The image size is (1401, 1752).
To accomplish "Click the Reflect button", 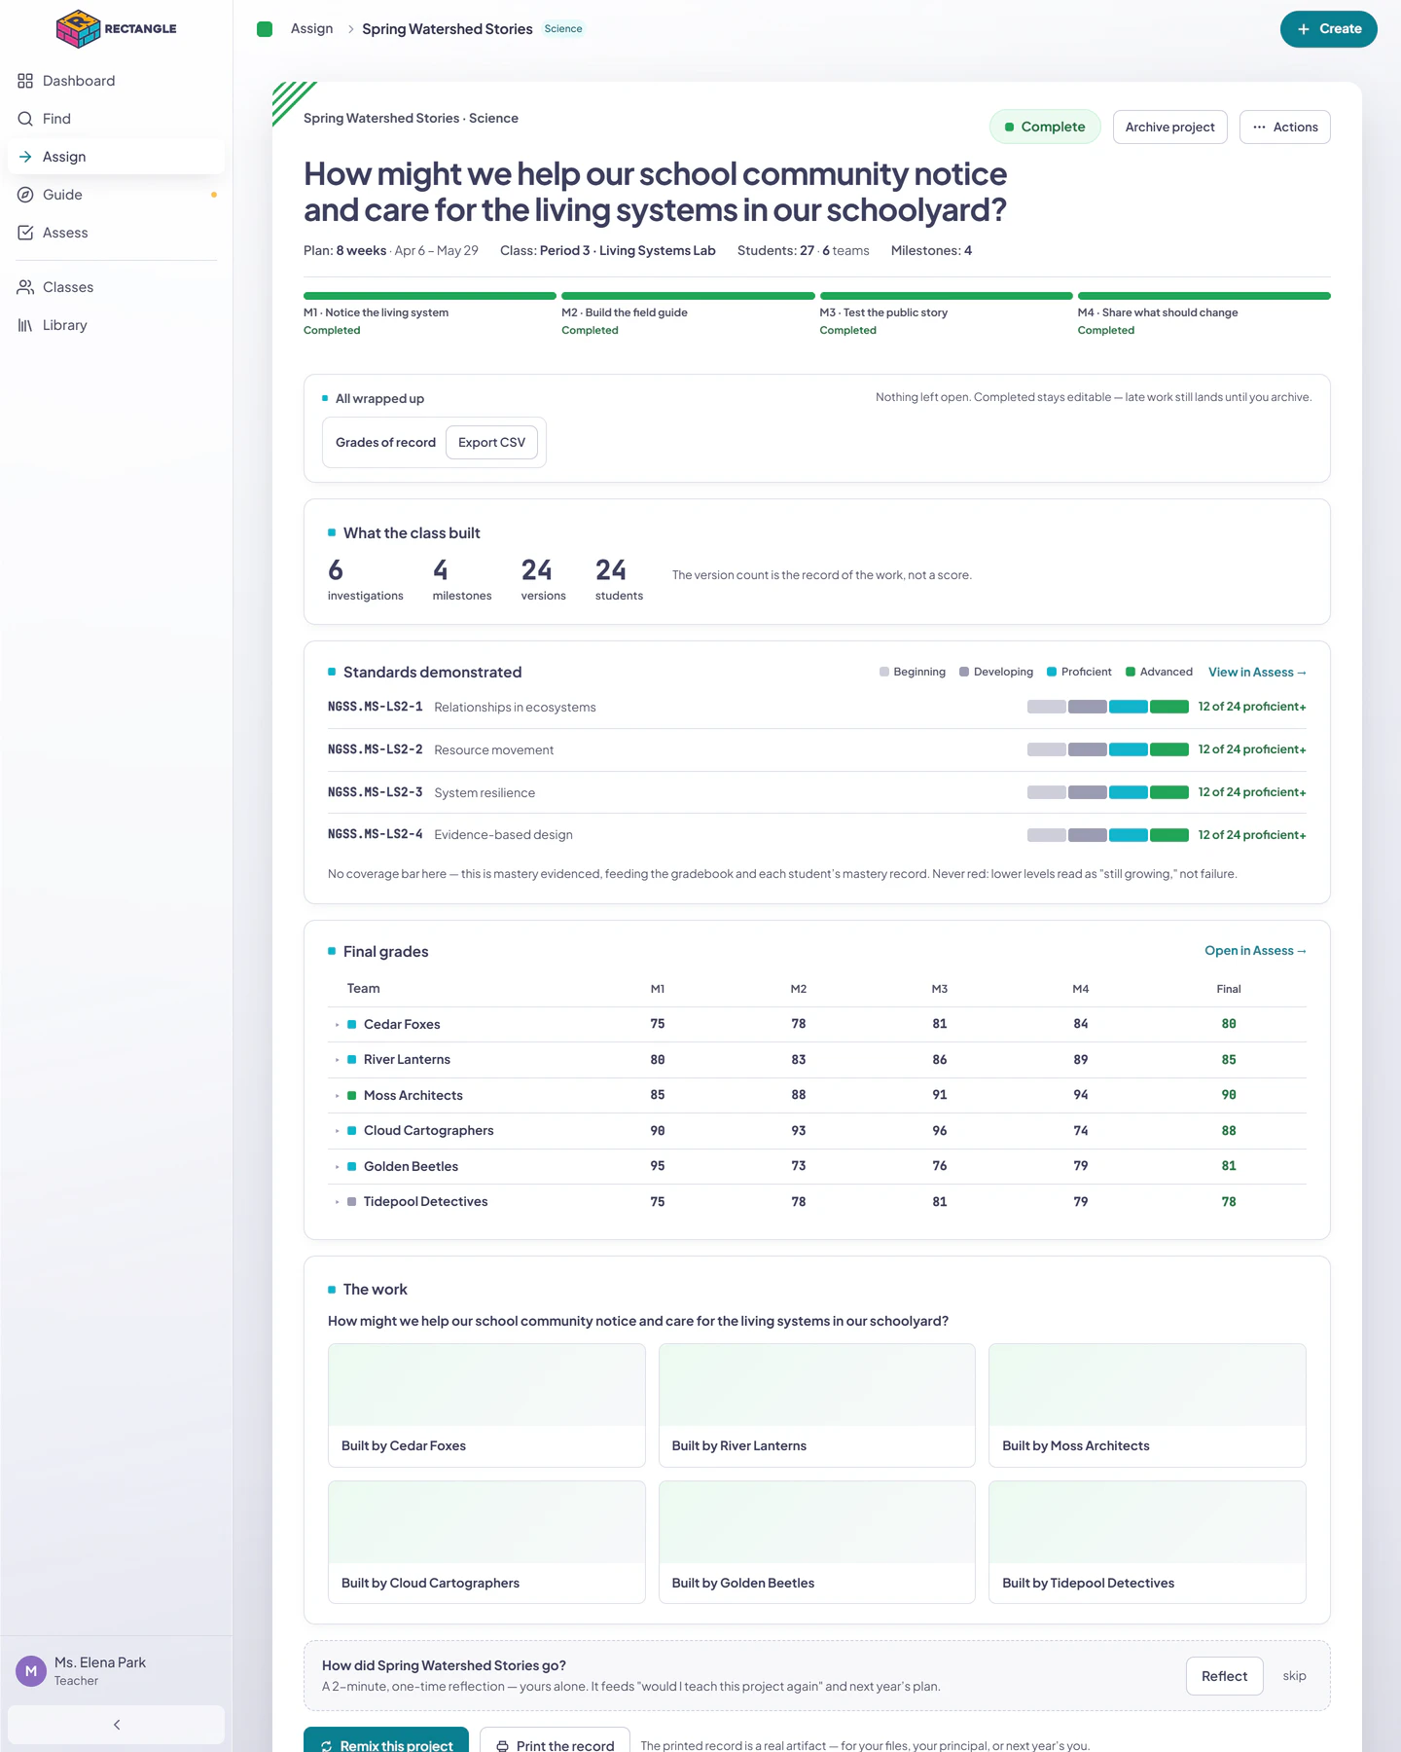I will point(1224,1676).
